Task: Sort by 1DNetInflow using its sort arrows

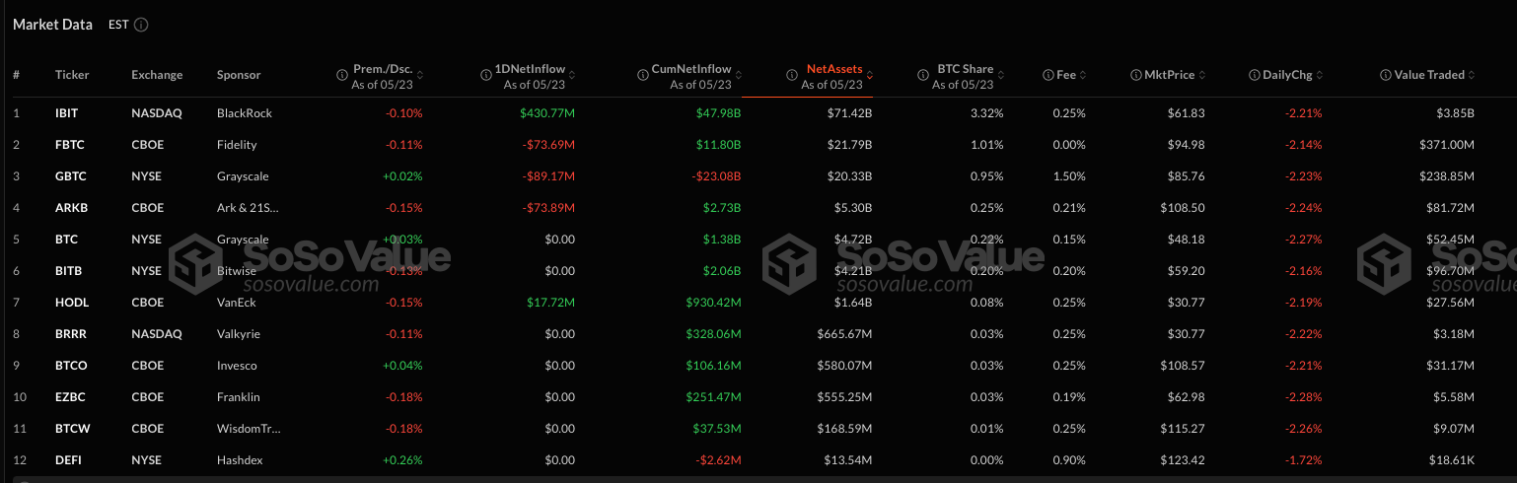Action: 571,75
